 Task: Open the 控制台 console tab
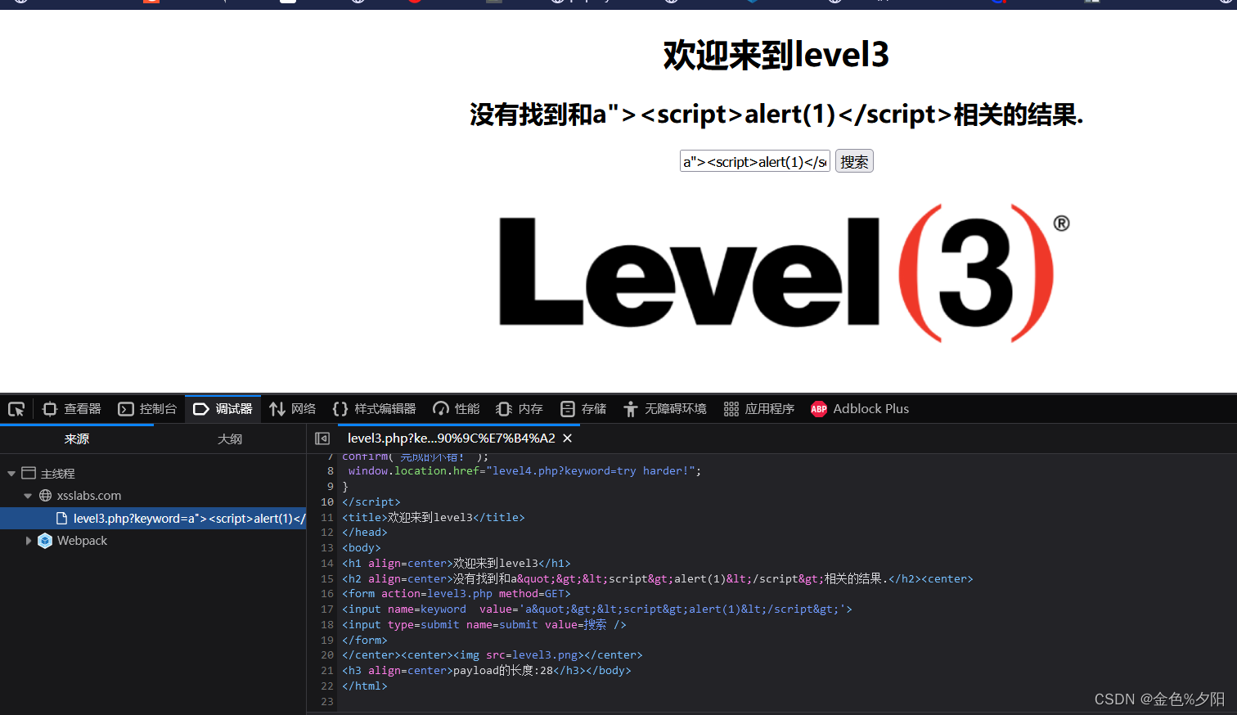(147, 409)
